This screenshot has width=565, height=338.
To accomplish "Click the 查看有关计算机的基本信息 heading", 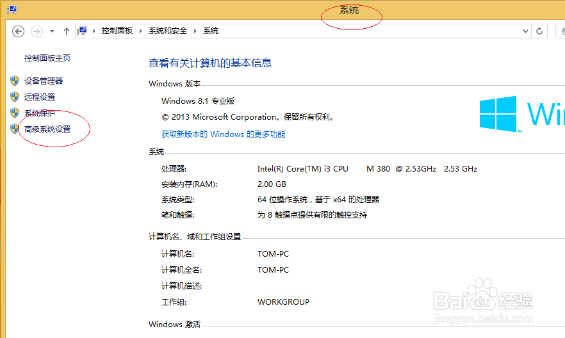I will 210,63.
